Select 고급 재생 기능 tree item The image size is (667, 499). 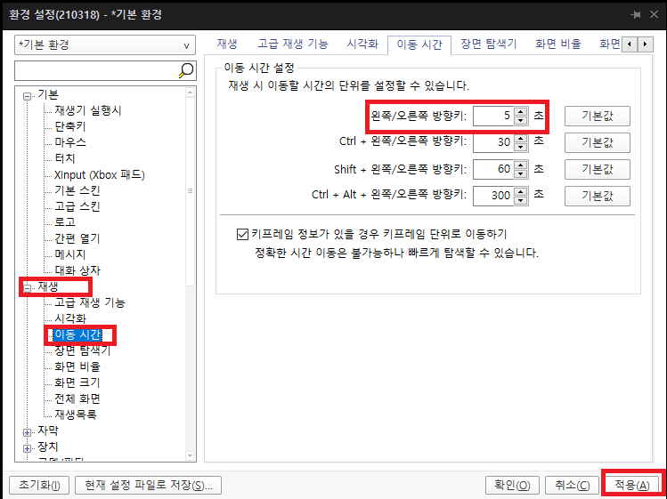tap(90, 302)
